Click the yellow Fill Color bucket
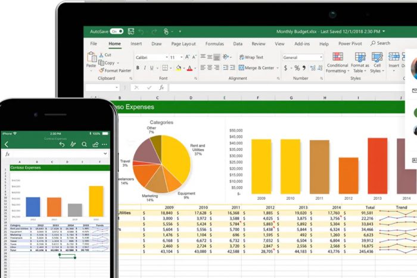Screen dimensions: 417x278 click(179, 68)
